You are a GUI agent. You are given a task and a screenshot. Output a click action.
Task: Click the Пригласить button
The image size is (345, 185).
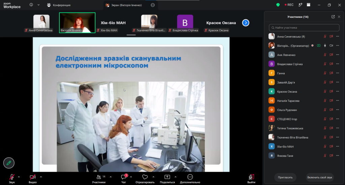pos(285,177)
